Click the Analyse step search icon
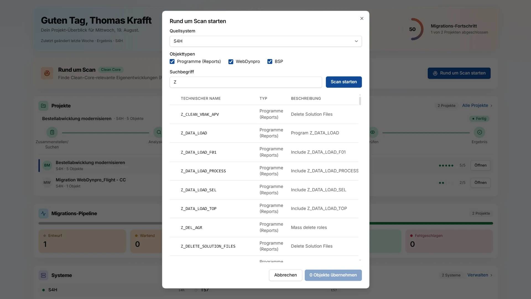This screenshot has width=531, height=299. pyautogui.click(x=159, y=133)
